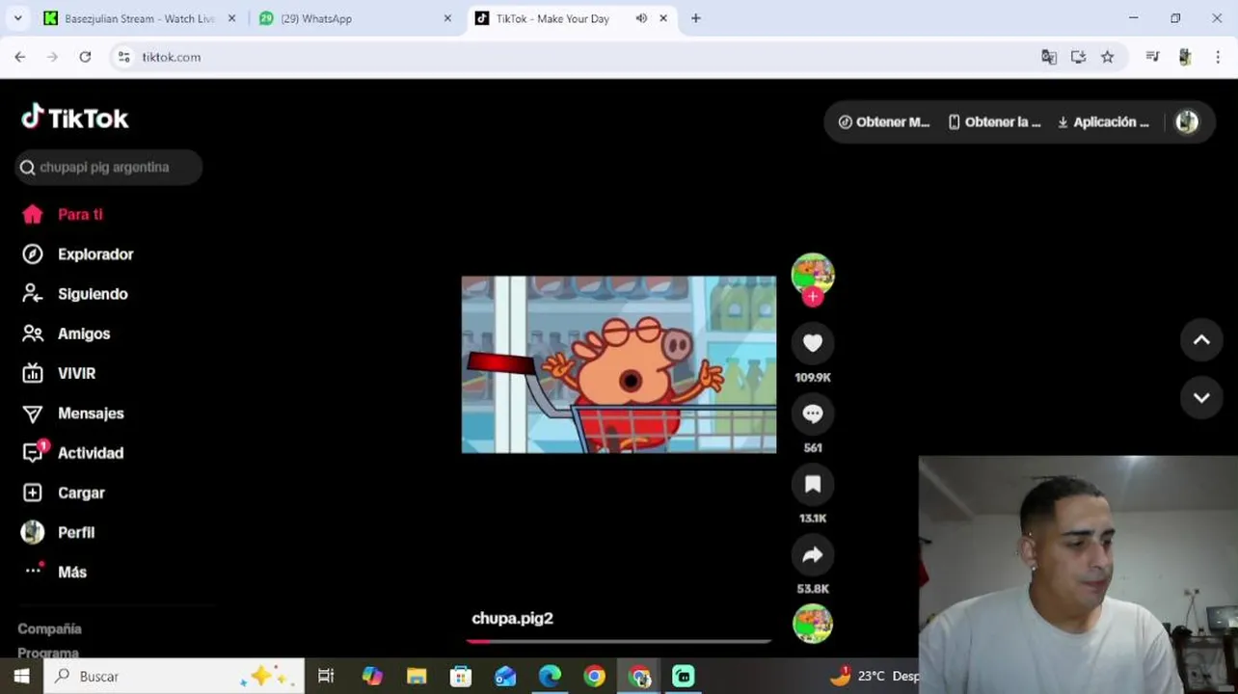1238x694 pixels.
Task: Open the creator avatar above the like button
Action: [813, 274]
